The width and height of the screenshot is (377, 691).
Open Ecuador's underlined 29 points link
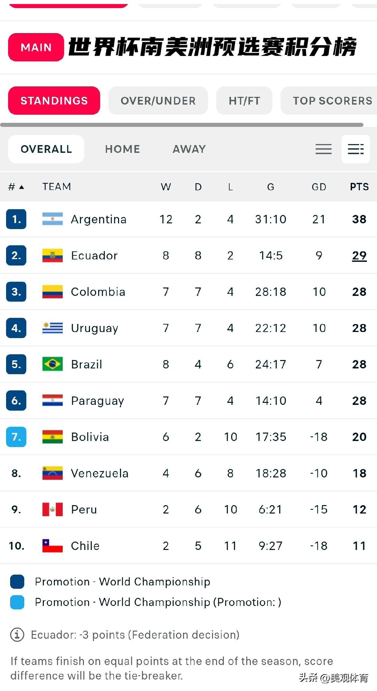coord(359,255)
